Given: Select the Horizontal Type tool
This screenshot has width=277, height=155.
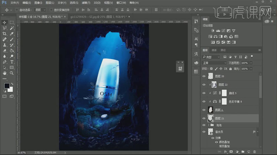Looking at the screenshot, I should [12, 62].
